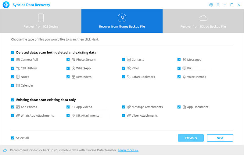This screenshot has width=244, height=155.
Task: Click the Next button
Action: (x=220, y=138)
